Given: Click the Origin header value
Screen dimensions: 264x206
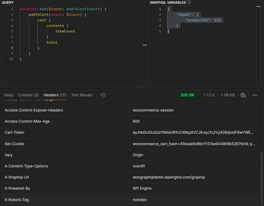Looking at the screenshot, I should (138, 155).
